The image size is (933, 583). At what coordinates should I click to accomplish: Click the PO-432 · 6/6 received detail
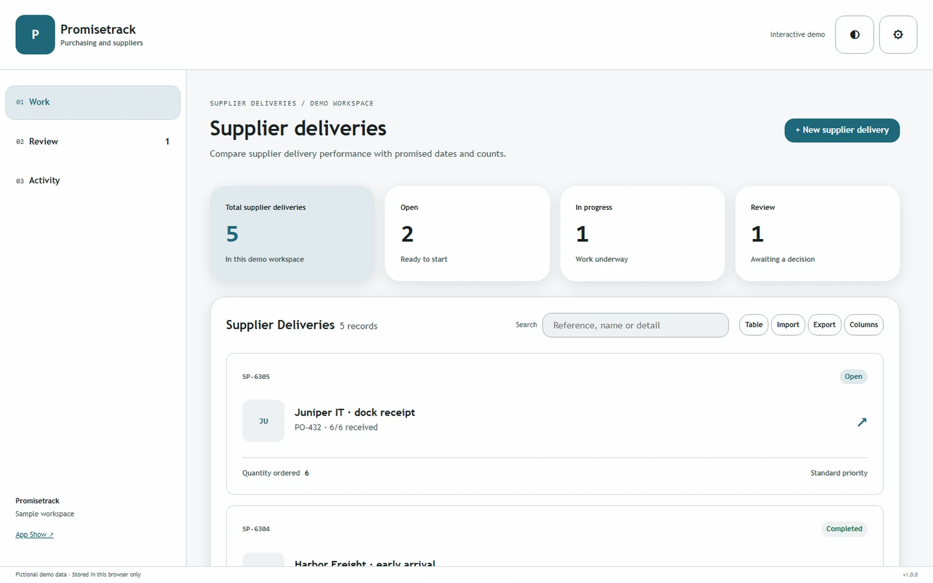(336, 427)
